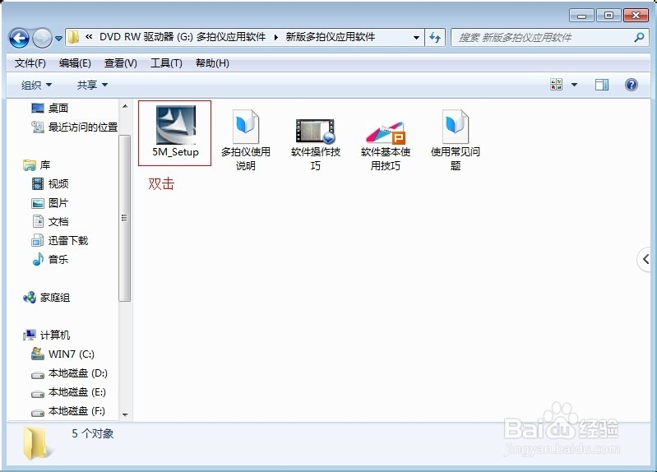Go back with the Back arrow button
657x472 pixels.
(x=19, y=38)
